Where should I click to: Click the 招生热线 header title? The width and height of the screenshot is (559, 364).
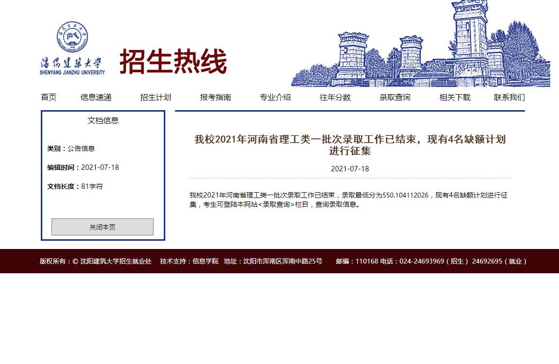point(173,62)
